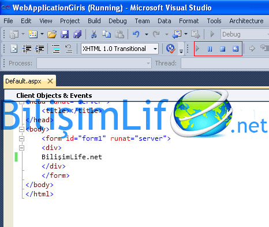This screenshot has width=269, height=227.
Task: Click the Uncomment selected lines icon
Action: (x=69, y=49)
